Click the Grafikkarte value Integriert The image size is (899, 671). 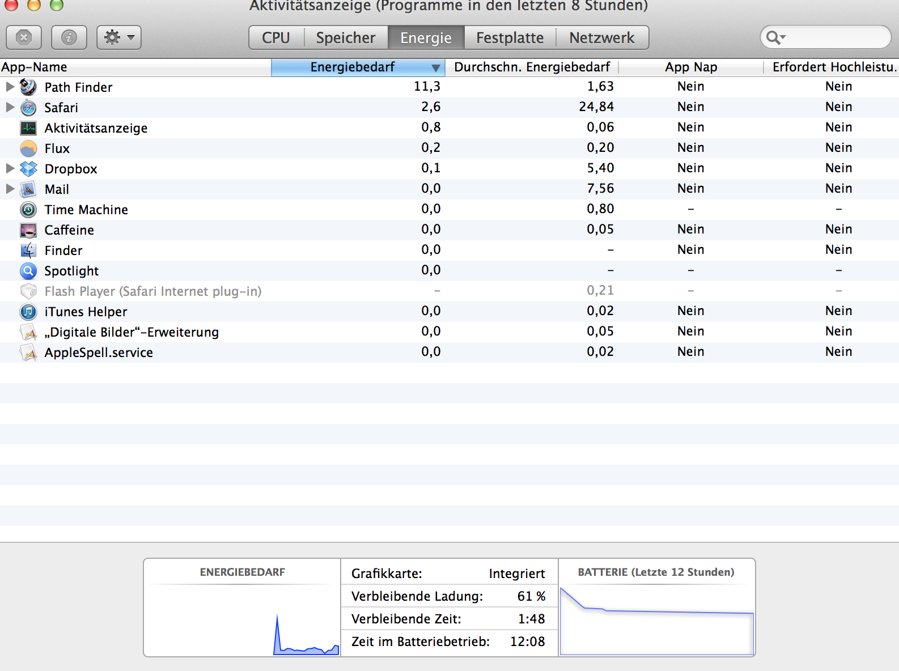point(517,574)
